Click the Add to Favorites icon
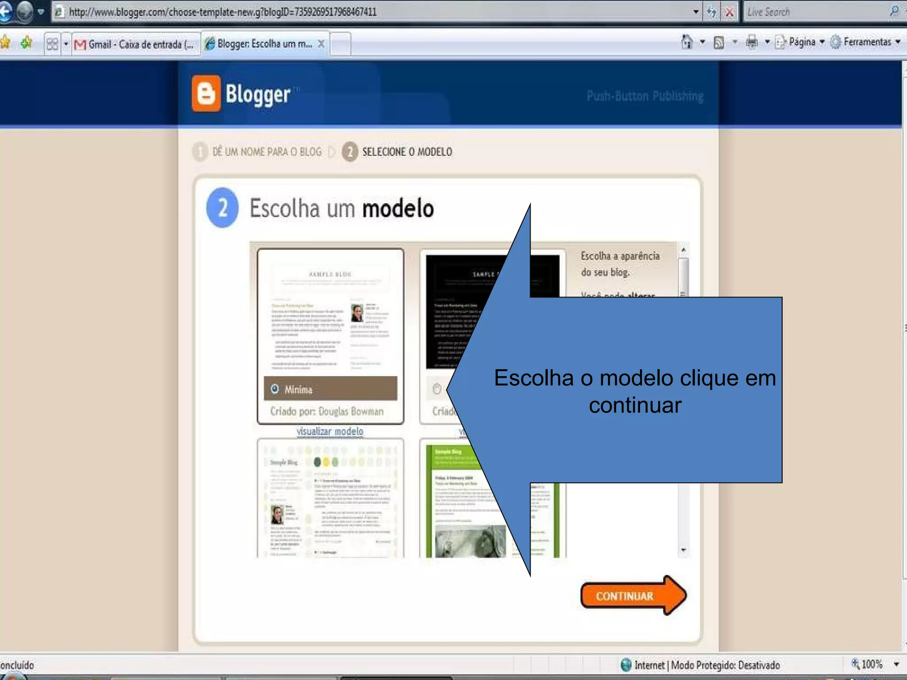The image size is (907, 680). coord(27,43)
